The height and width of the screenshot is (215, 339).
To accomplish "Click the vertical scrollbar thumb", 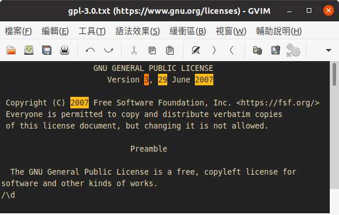I will pyautogui.click(x=334, y=74).
